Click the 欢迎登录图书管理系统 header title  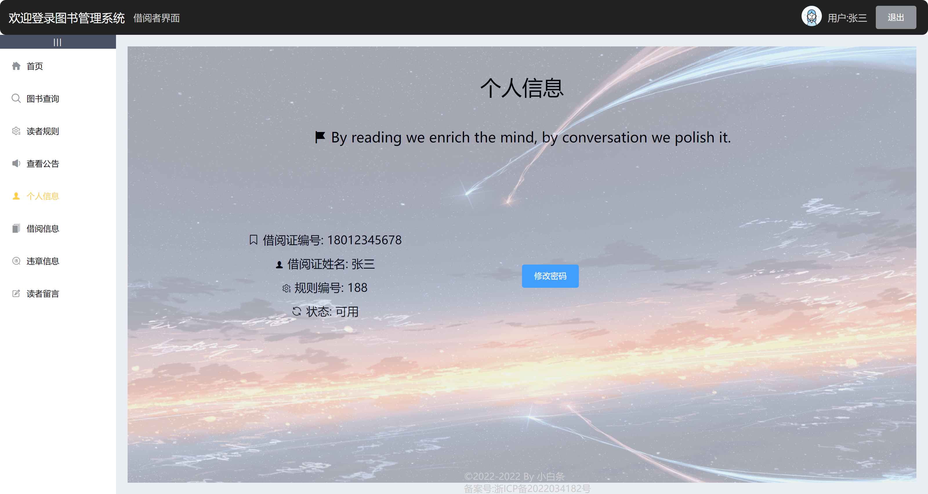[67, 18]
